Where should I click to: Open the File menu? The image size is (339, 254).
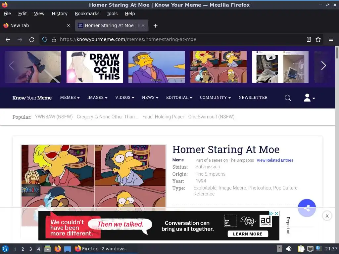pos(7,14)
